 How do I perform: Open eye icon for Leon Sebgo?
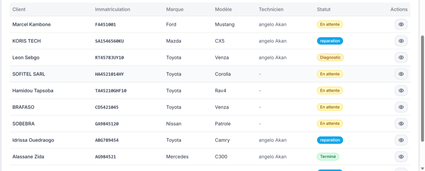tap(401, 58)
